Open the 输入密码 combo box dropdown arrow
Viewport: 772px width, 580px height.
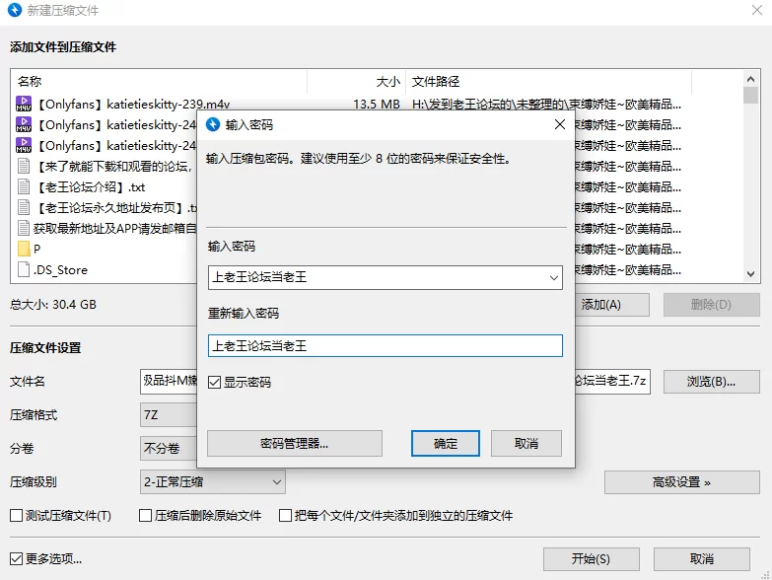point(554,278)
